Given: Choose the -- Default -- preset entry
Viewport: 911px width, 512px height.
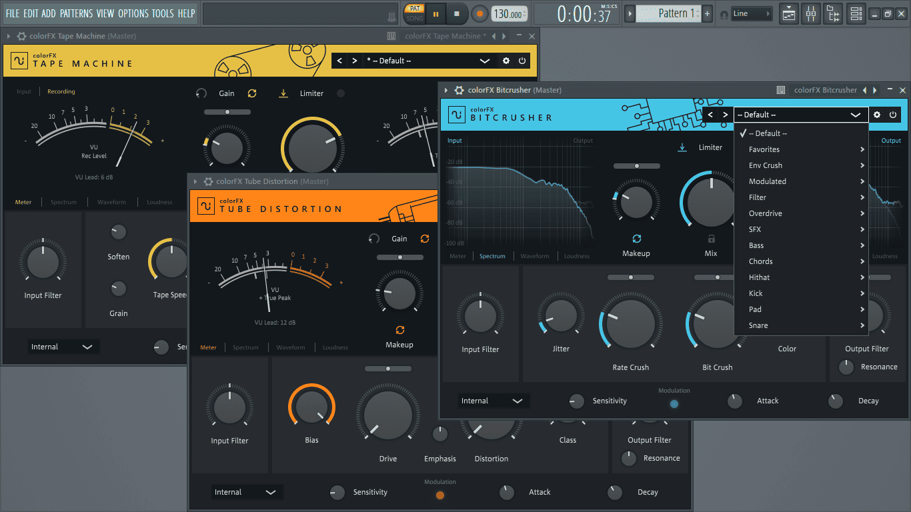Looking at the screenshot, I should [x=801, y=133].
